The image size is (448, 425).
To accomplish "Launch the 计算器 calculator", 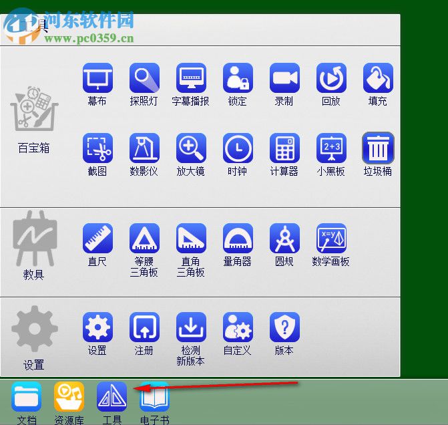I will 284,148.
